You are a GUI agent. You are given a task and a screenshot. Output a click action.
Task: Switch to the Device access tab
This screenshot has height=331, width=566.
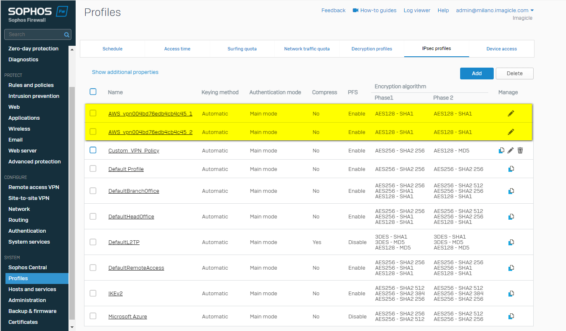click(501, 49)
